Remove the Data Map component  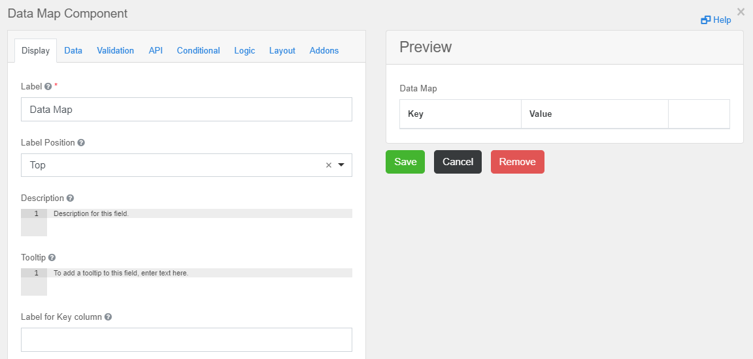(517, 161)
